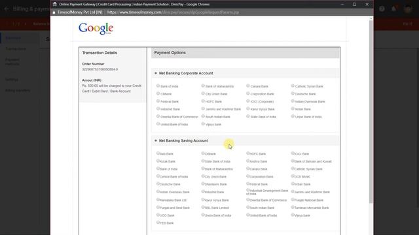Screen dimensions: 419x235
Task: Collapse Net Banking Saving Account section
Action: coord(156,140)
